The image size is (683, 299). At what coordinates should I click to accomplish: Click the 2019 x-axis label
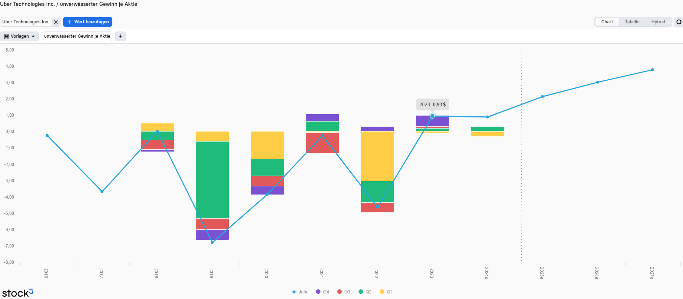pos(211,273)
